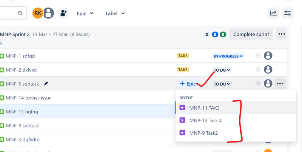Click the RK user avatar

click(38, 13)
